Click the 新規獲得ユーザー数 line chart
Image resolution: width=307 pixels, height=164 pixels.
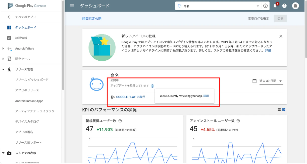pos(132,150)
